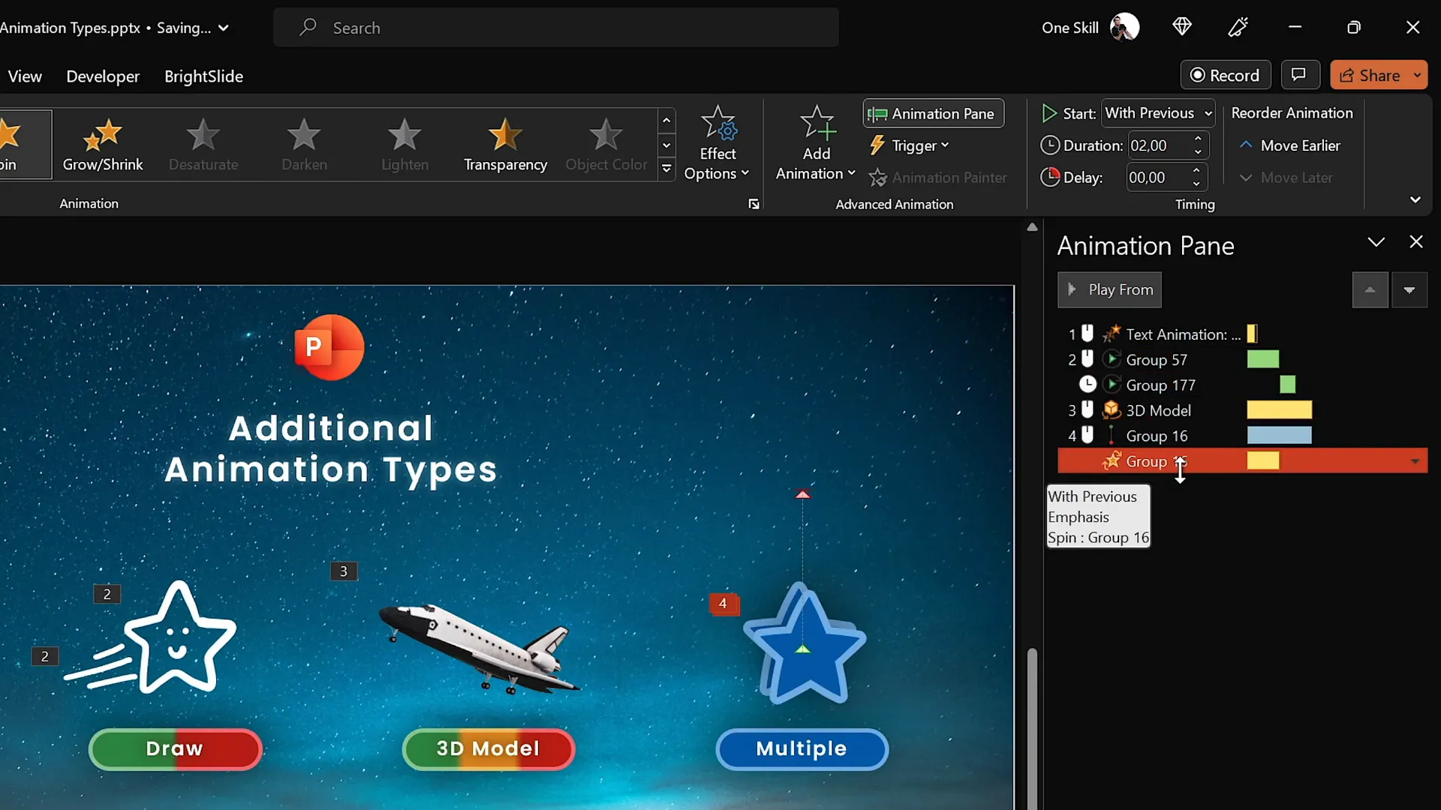
Task: Apply the Object Color animation
Action: [x=606, y=144]
